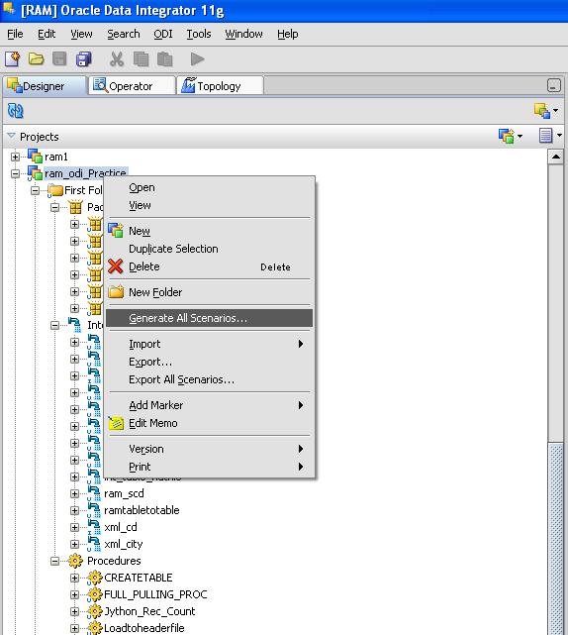Choose Edit Memo in the context menu
The height and width of the screenshot is (635, 568).
click(209, 423)
